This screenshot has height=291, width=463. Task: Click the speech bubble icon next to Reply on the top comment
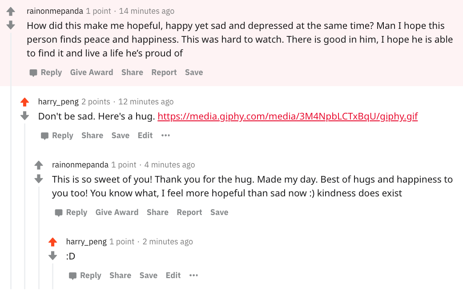pos(33,72)
